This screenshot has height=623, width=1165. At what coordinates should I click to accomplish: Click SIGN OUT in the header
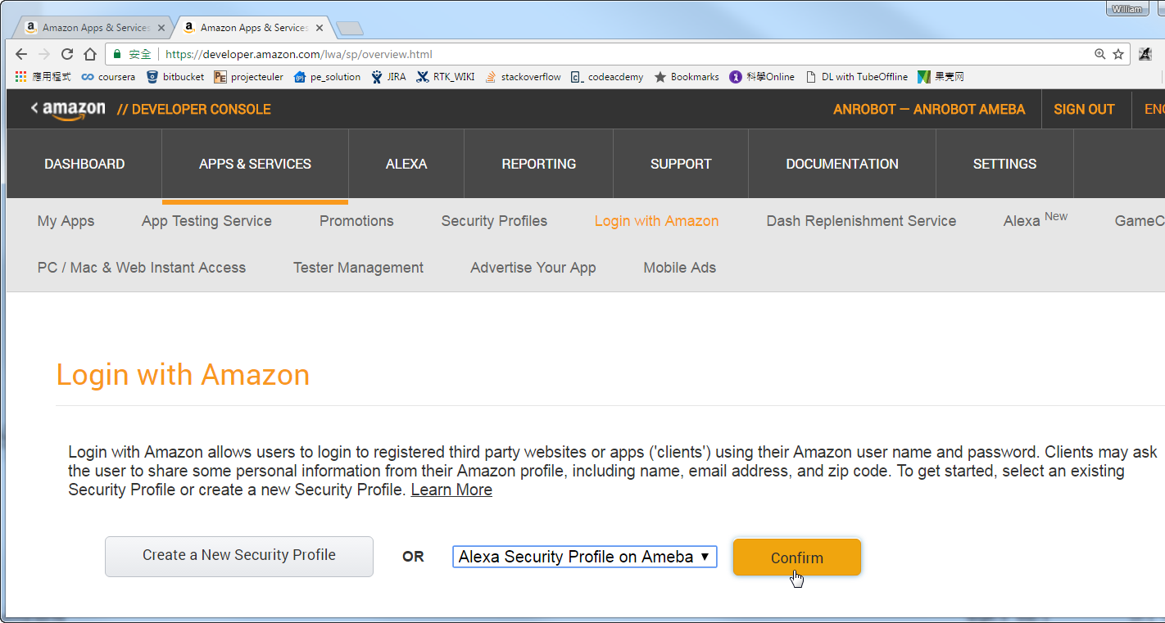click(x=1084, y=109)
